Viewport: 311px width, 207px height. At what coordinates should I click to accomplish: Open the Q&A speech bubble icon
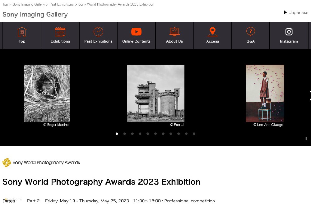(x=250, y=32)
